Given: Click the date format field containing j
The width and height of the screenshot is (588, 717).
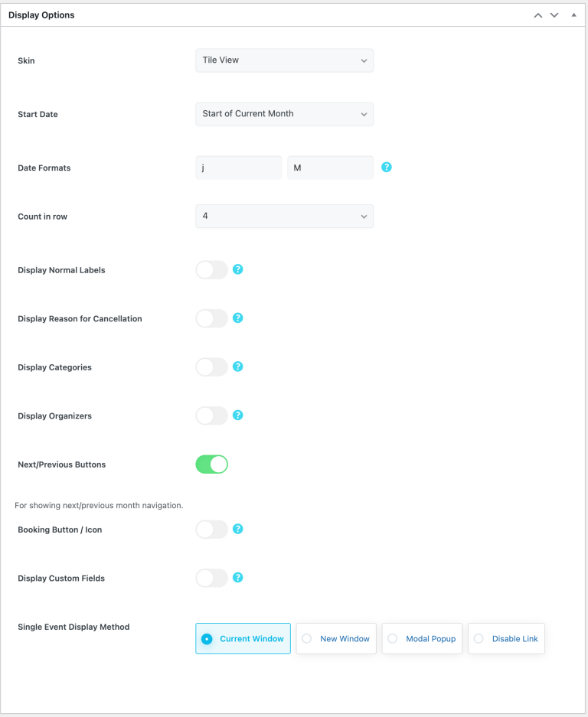Looking at the screenshot, I should pos(238,168).
